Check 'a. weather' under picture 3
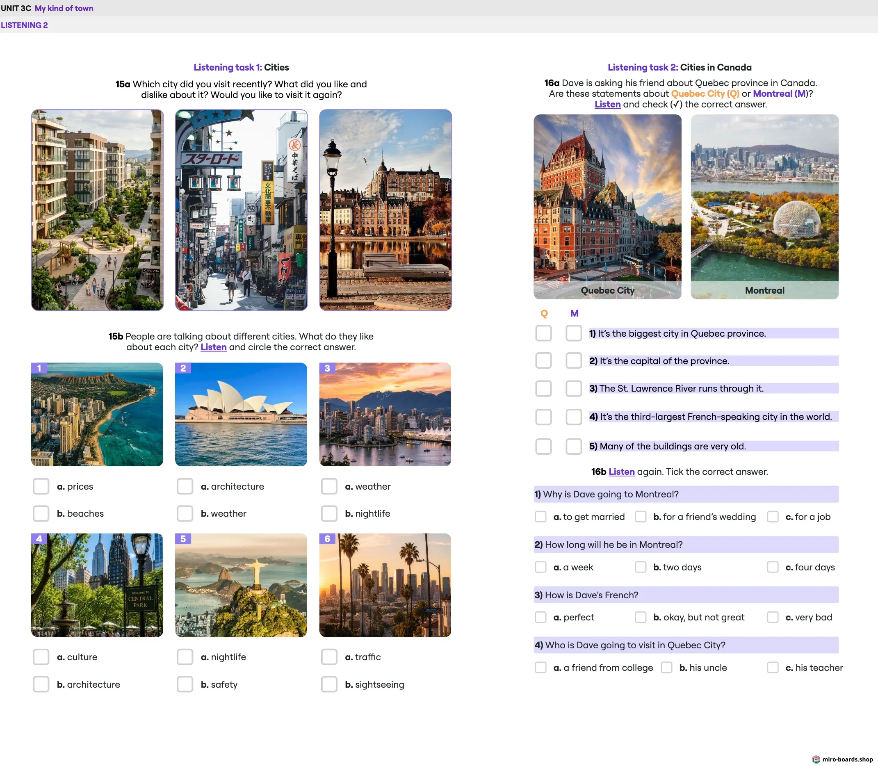This screenshot has width=878, height=766. pyautogui.click(x=329, y=486)
